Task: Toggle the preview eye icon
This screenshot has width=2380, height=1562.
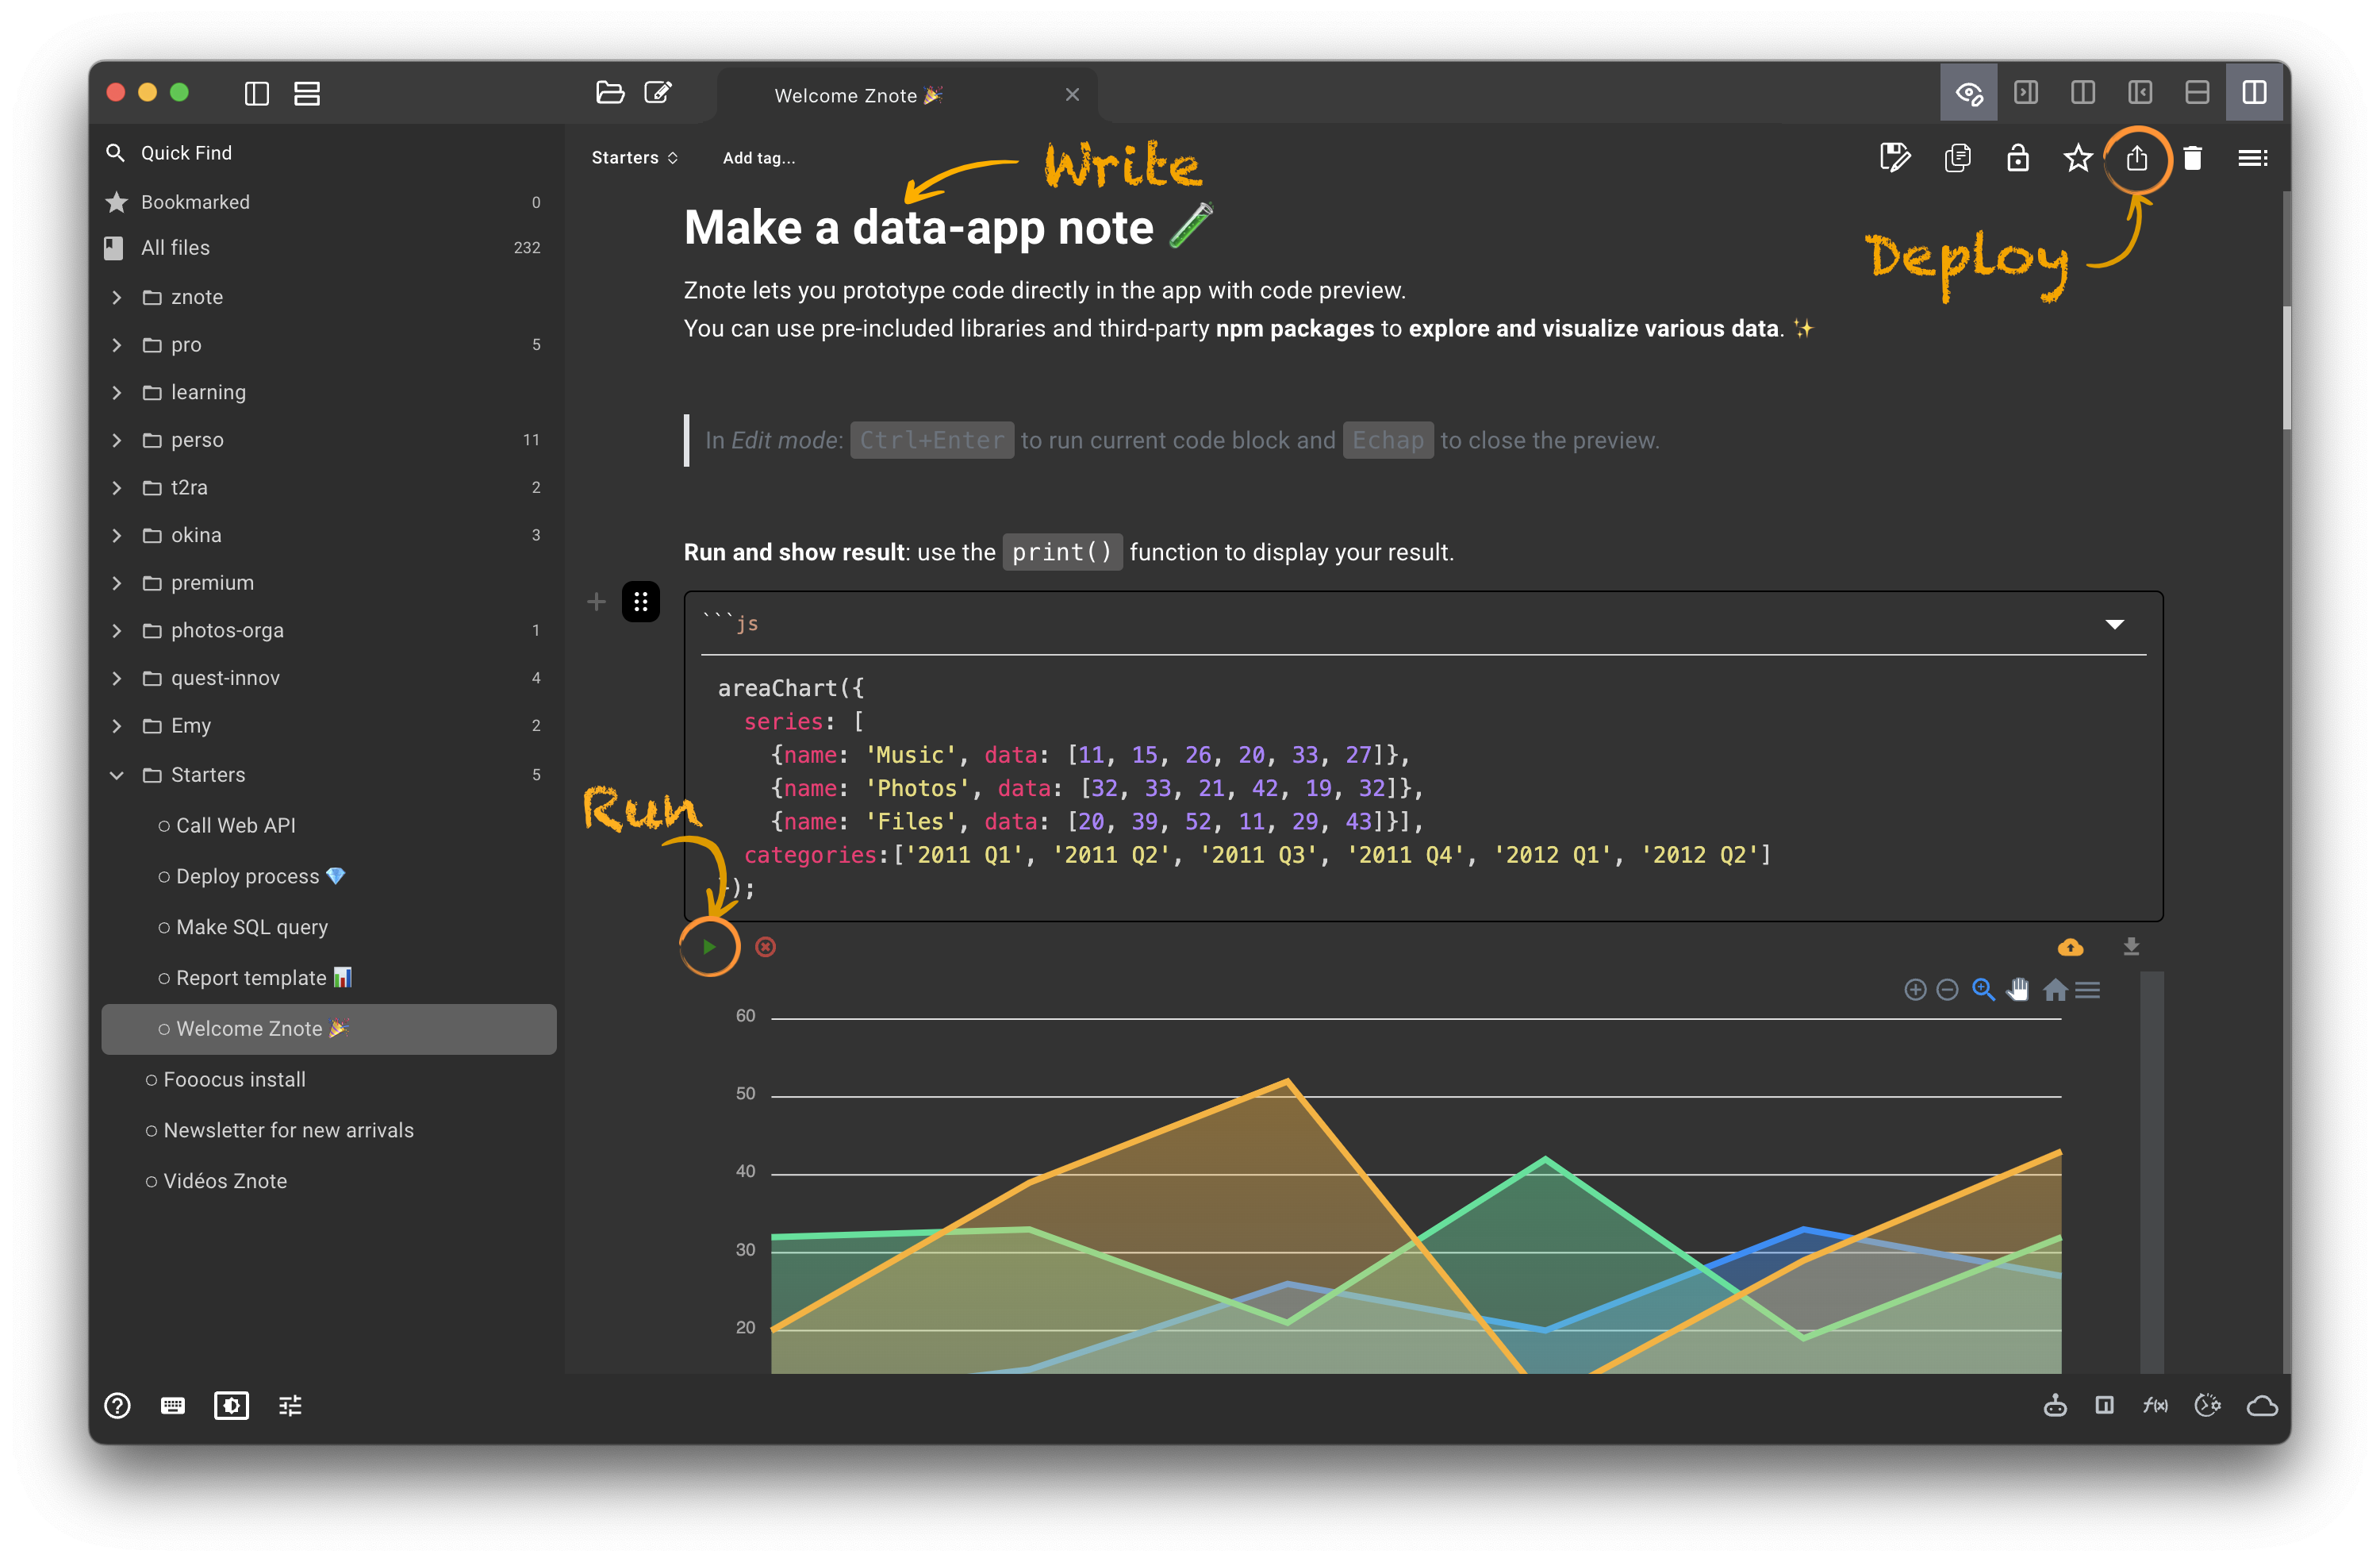Action: [1968, 93]
